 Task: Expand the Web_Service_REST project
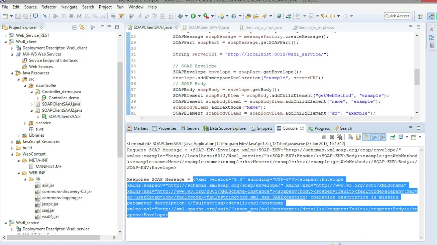click(5, 35)
